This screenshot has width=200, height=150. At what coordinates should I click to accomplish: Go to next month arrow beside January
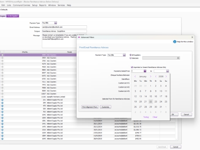click(150, 76)
